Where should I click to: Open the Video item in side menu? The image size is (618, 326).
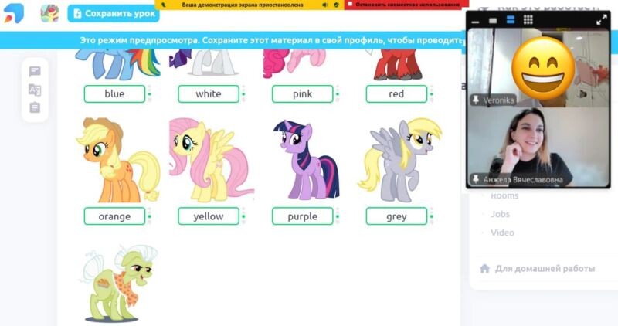(502, 233)
